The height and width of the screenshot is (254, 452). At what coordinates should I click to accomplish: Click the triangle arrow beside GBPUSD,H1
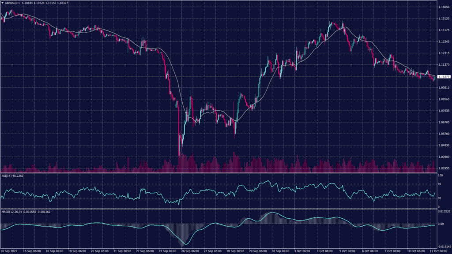pos(3,4)
